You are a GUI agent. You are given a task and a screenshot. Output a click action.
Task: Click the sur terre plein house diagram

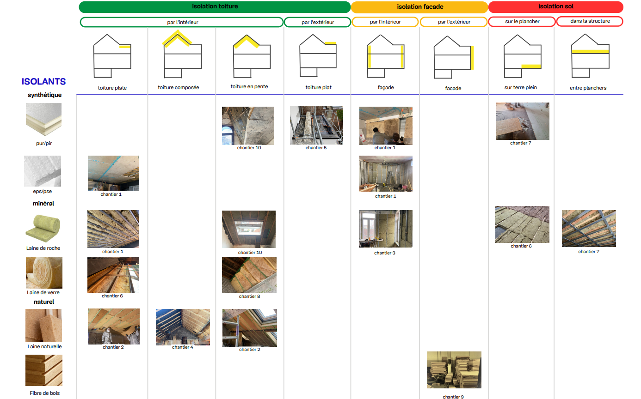click(522, 56)
